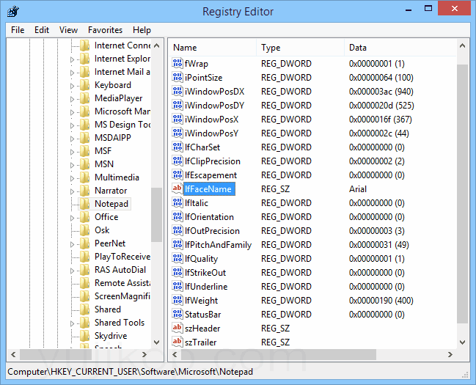Click the fWrap DWORD value icon
This screenshot has height=385, width=476.
point(177,64)
